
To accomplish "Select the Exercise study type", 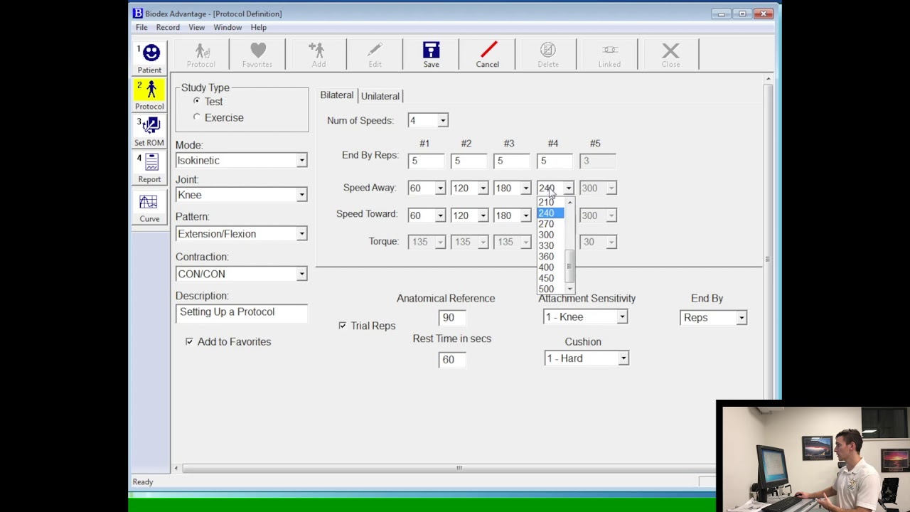I will pos(197,117).
